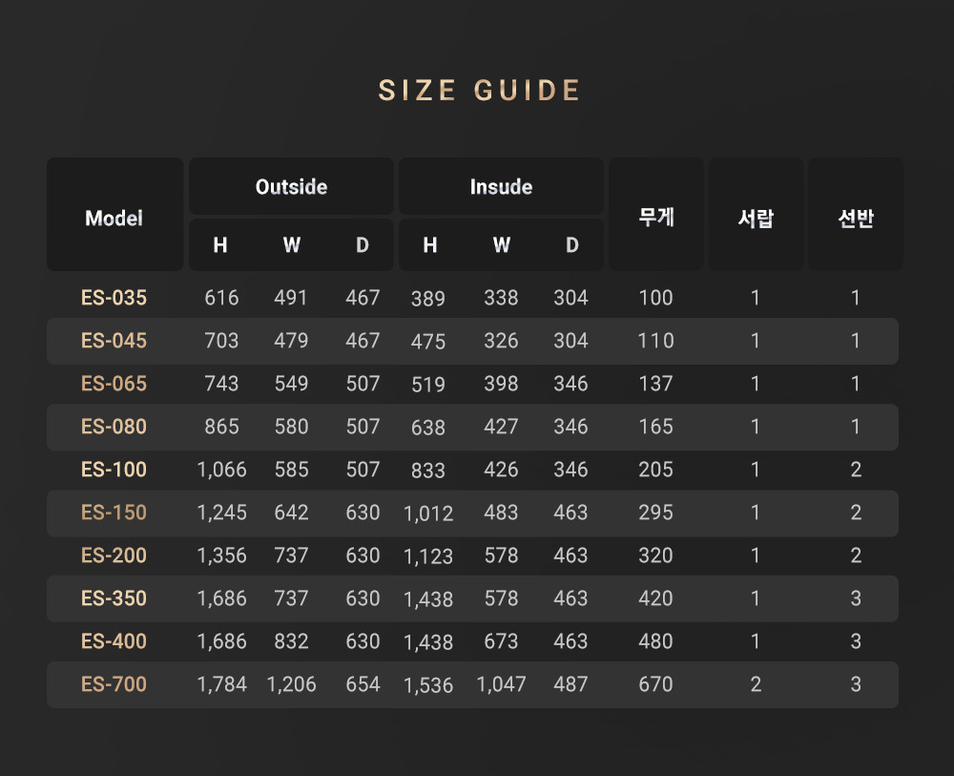Choose the ES-150 model label
This screenshot has height=776, width=954.
tap(114, 513)
